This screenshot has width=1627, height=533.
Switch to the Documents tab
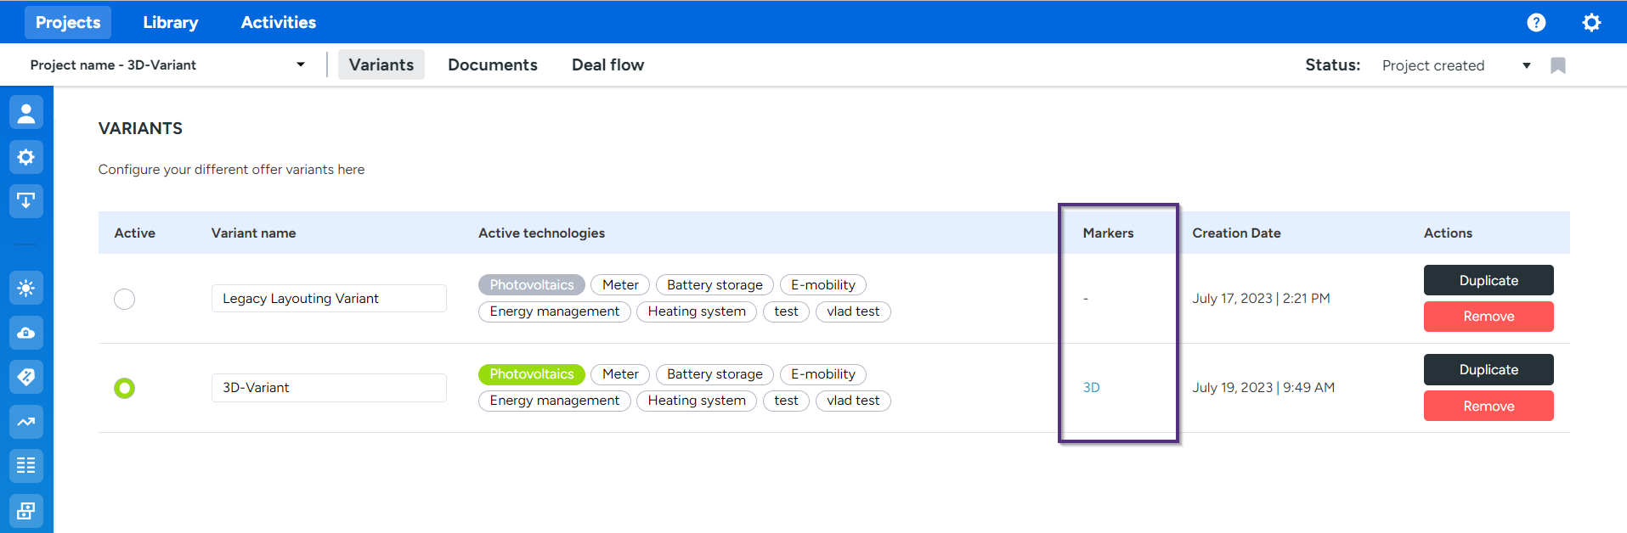[x=493, y=65]
